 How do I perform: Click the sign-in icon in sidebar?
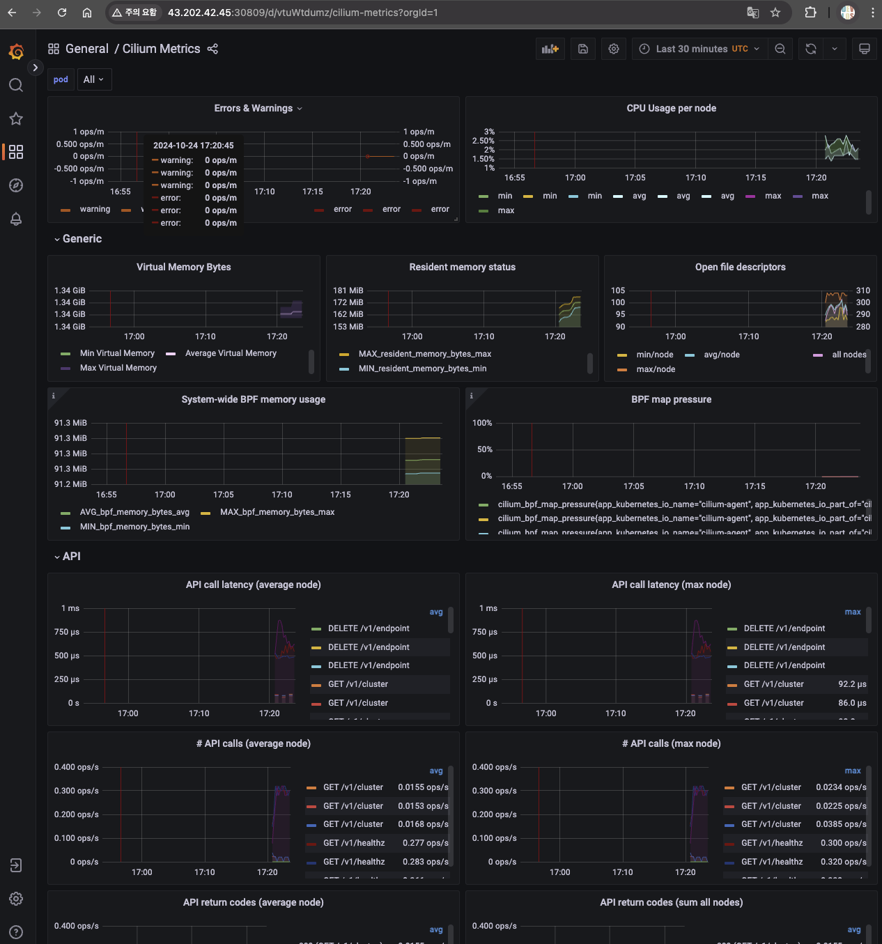click(16, 865)
